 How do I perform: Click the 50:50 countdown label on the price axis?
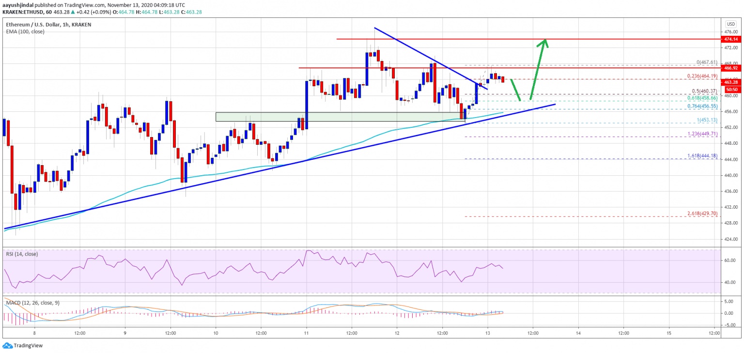click(x=731, y=90)
